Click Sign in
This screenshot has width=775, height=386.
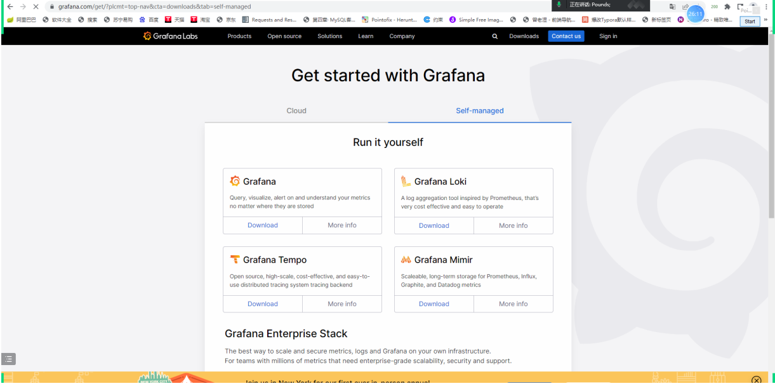608,36
